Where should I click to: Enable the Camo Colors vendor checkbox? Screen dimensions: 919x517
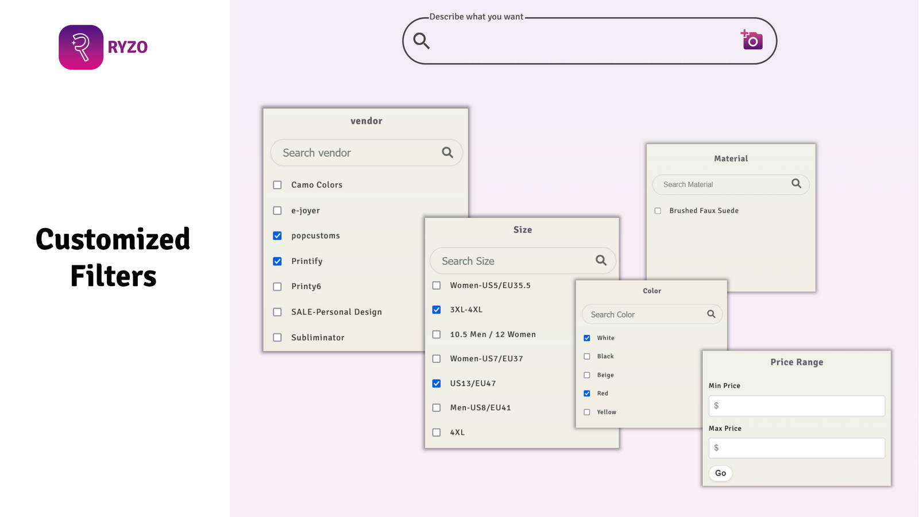pyautogui.click(x=277, y=185)
